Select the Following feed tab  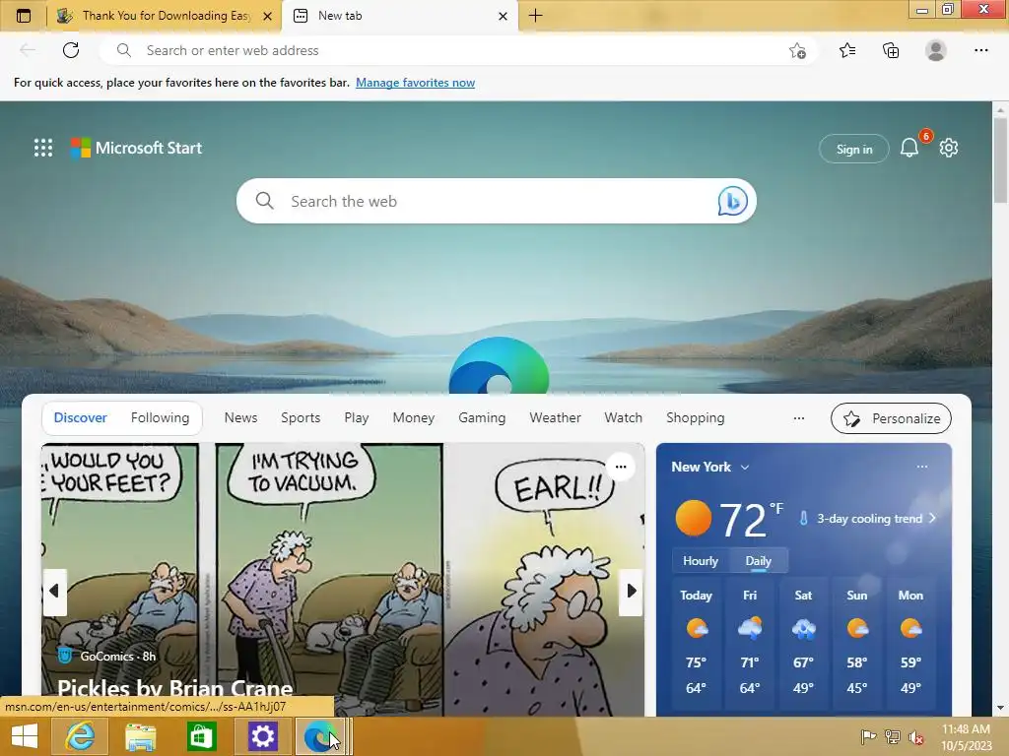[161, 417]
